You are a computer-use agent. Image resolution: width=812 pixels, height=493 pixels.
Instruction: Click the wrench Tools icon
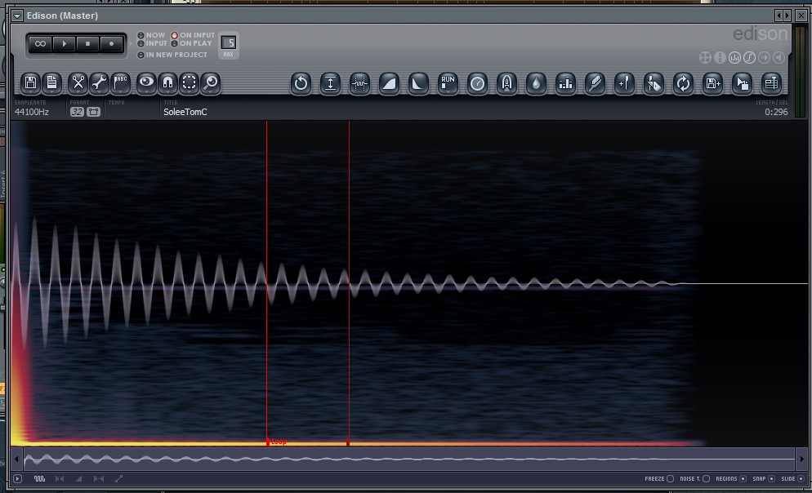click(99, 82)
